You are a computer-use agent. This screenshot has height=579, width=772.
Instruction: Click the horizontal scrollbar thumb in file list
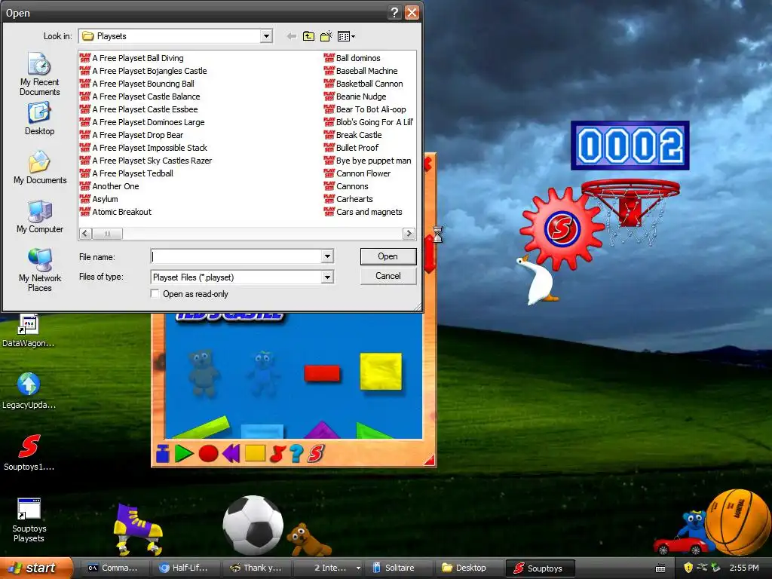point(107,234)
